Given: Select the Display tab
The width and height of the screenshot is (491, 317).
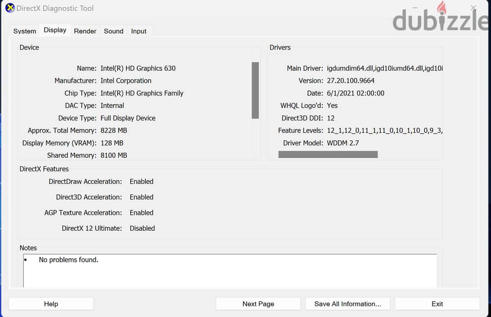Looking at the screenshot, I should coord(55,30).
